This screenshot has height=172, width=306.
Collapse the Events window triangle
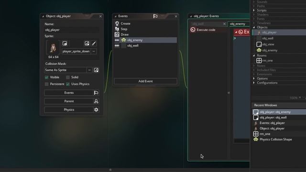(116, 16)
